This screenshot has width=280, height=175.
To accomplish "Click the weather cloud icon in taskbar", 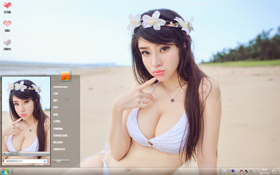I will (x=274, y=172).
